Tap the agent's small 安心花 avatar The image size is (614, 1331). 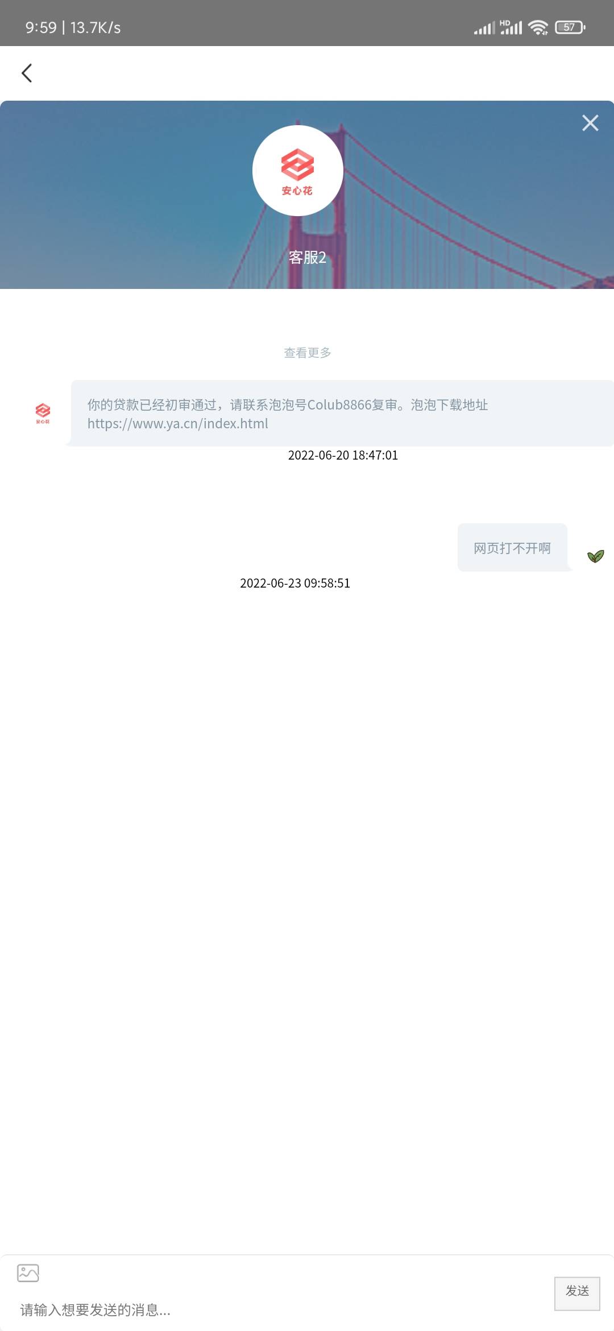[43, 413]
